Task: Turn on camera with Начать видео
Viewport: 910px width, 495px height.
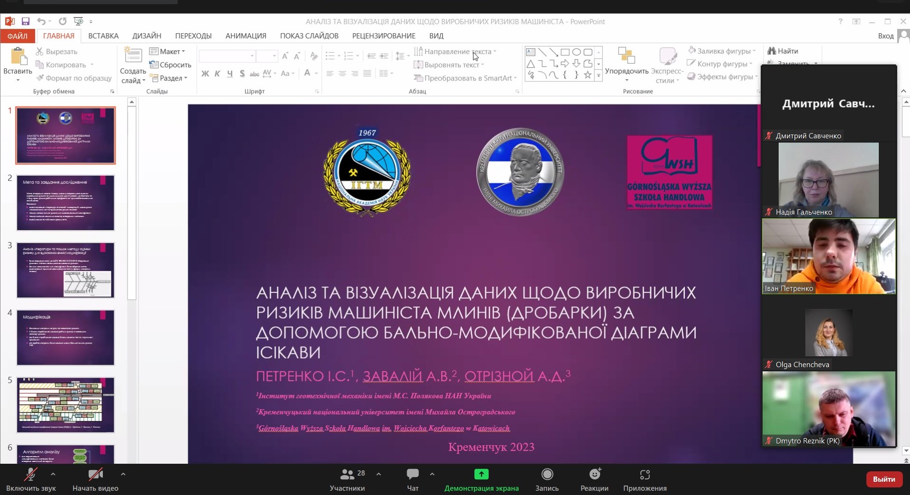Action: 95,479
